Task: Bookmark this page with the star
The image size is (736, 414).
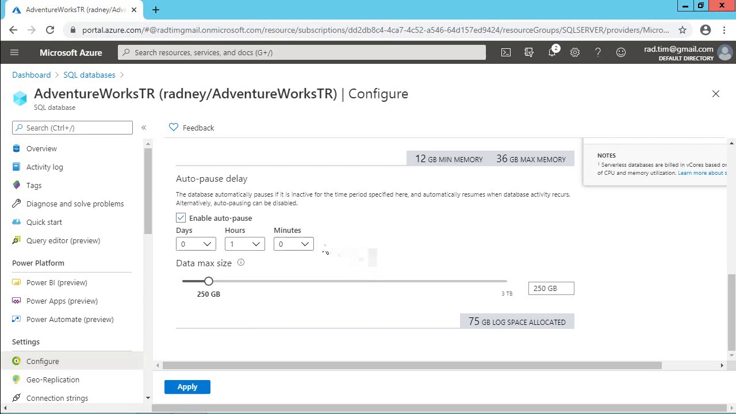Action: pos(683,30)
